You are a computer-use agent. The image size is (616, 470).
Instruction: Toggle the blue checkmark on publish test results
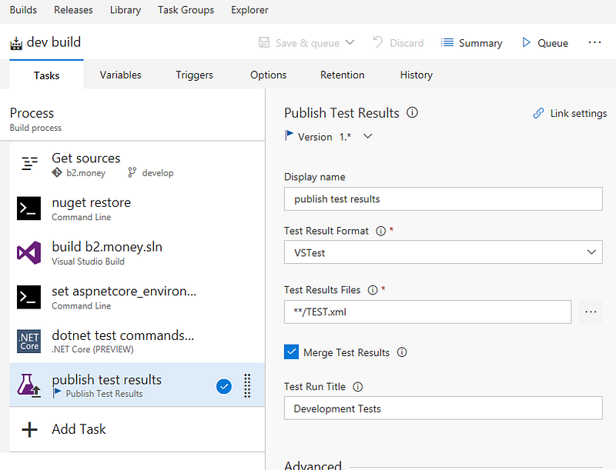[224, 386]
